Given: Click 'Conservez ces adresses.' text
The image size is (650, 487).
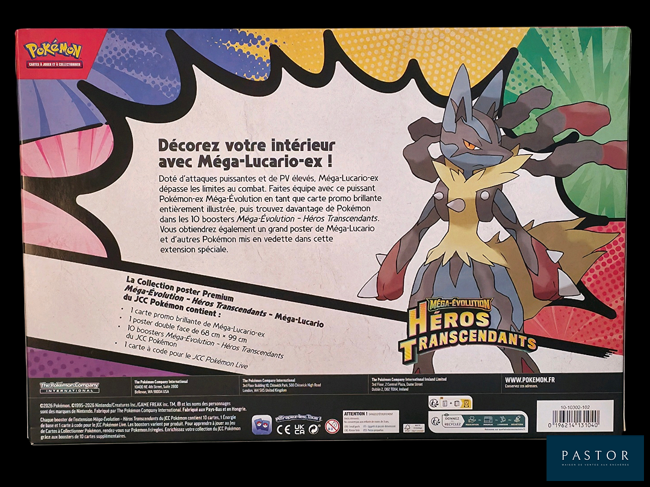Looking at the screenshot, I should [x=521, y=386].
